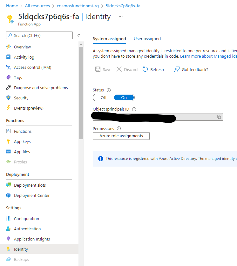Click the Overview lightning icon in sidebar
Image resolution: width=237 pixels, height=266 pixels.
(9, 47)
